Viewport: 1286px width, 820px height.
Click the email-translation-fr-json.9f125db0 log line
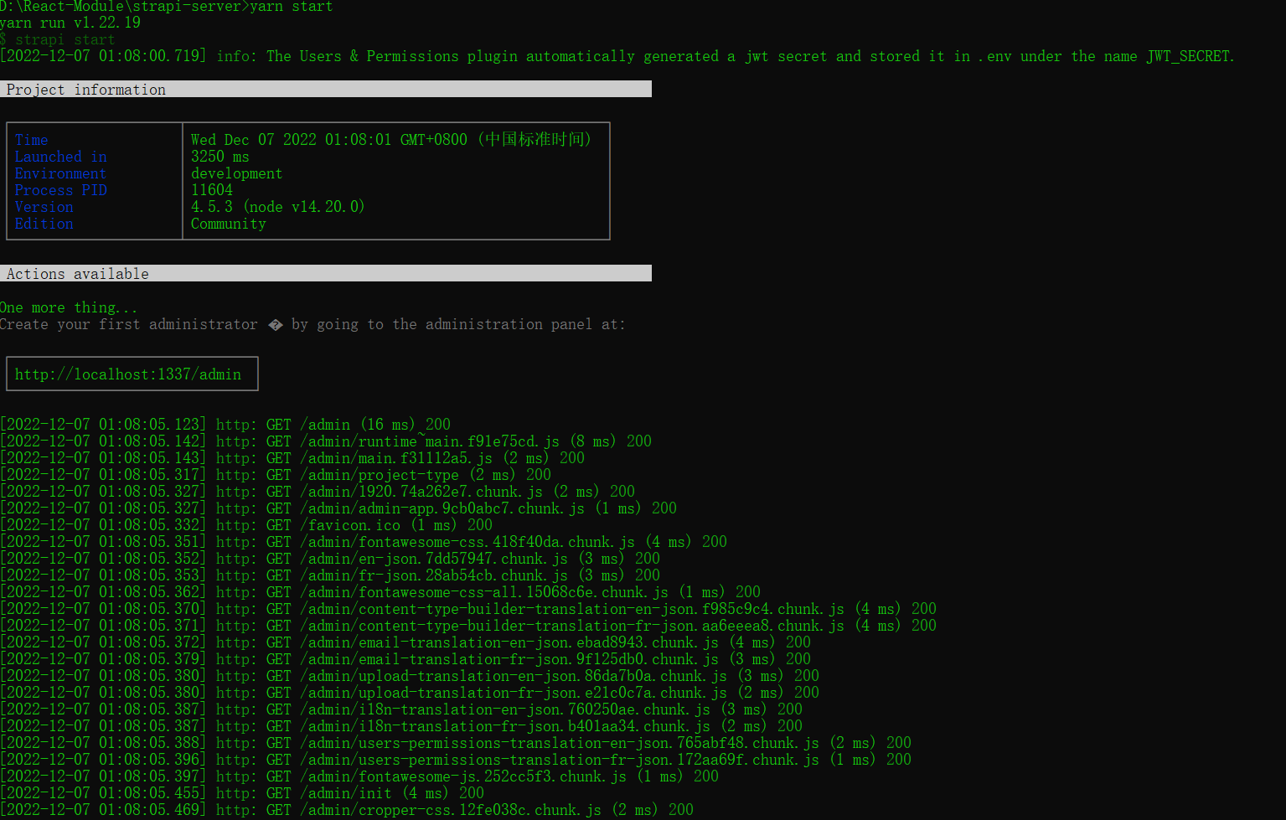tap(405, 659)
